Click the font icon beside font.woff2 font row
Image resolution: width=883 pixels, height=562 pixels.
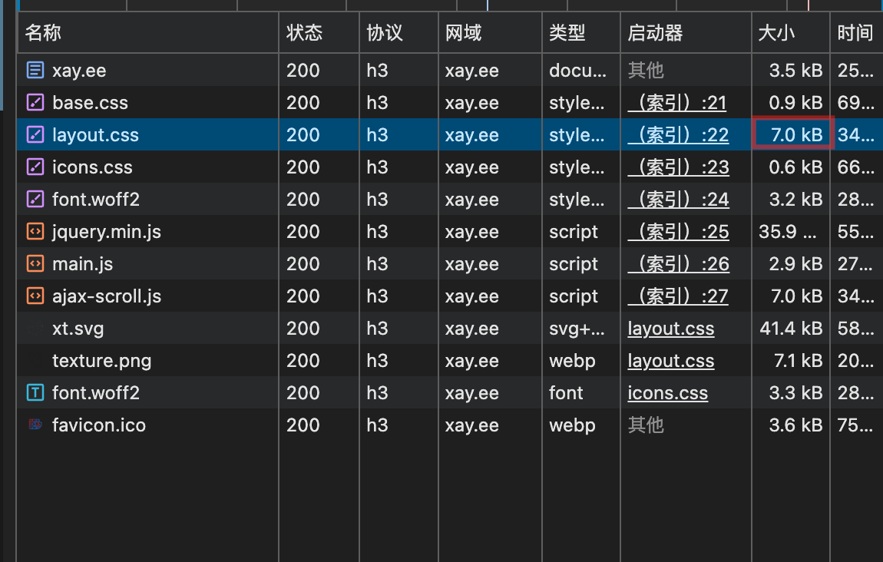click(x=35, y=392)
